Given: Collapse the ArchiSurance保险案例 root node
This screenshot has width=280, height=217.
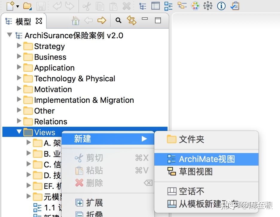Looking at the screenshot, I should (x=10, y=35).
